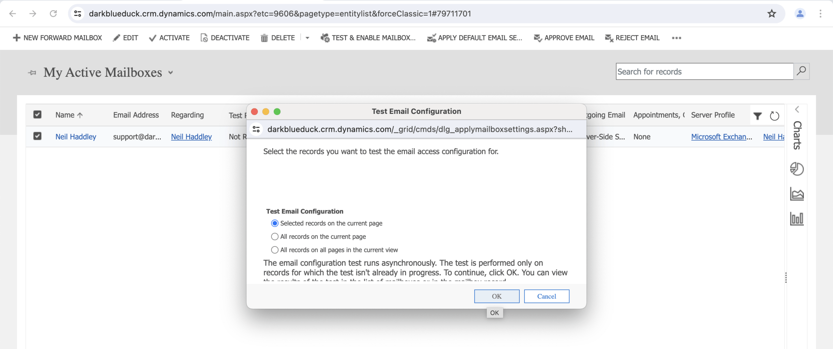The height and width of the screenshot is (349, 833).
Task: Click the search magnifier icon
Action: pyautogui.click(x=801, y=71)
